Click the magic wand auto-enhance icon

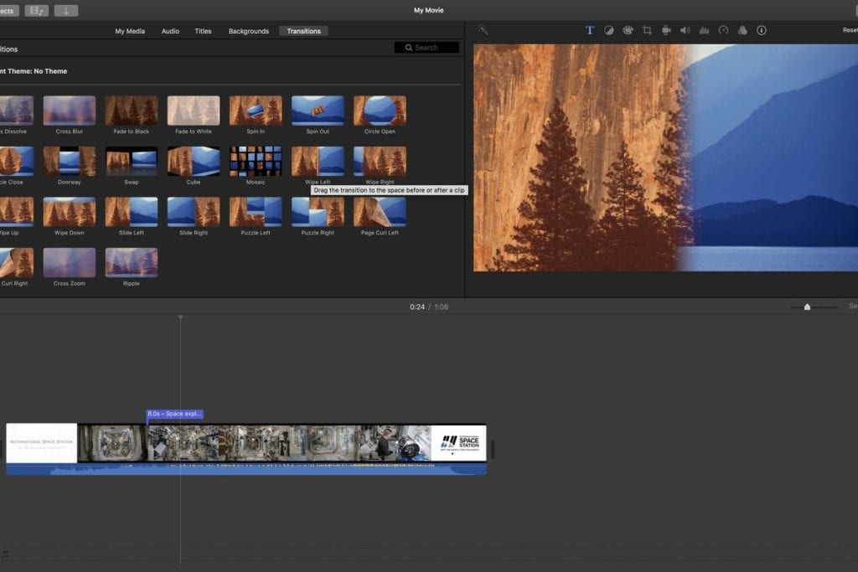coord(483,29)
